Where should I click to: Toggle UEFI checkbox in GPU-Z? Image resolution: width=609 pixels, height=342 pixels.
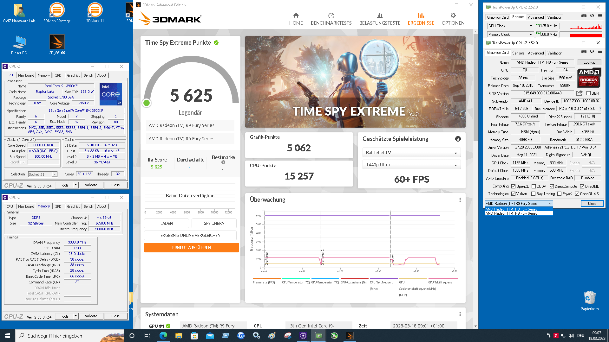coord(588,93)
